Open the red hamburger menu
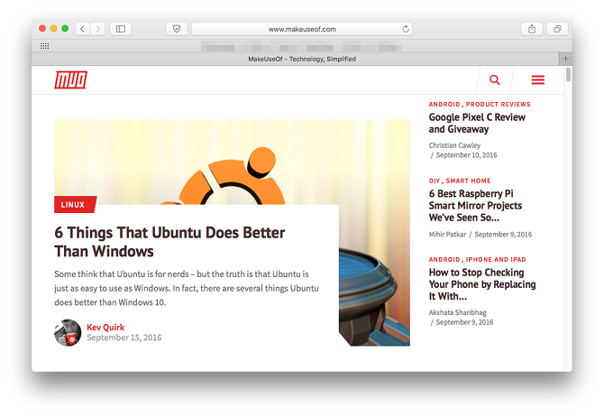 click(x=538, y=79)
